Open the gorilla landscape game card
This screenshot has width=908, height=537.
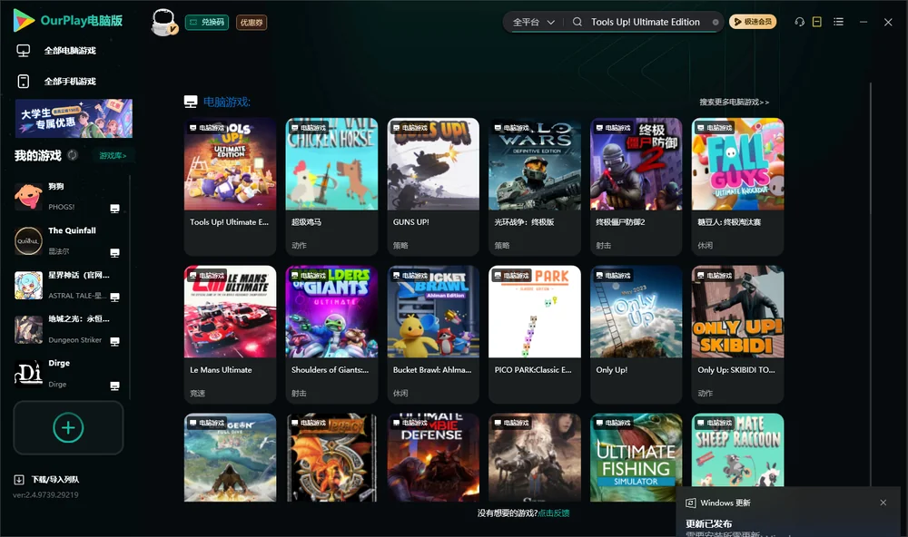pyautogui.click(x=230, y=457)
